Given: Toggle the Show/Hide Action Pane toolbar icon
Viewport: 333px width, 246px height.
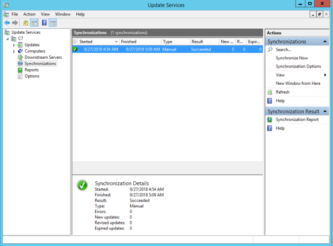Looking at the screenshot, I should 53,23.
